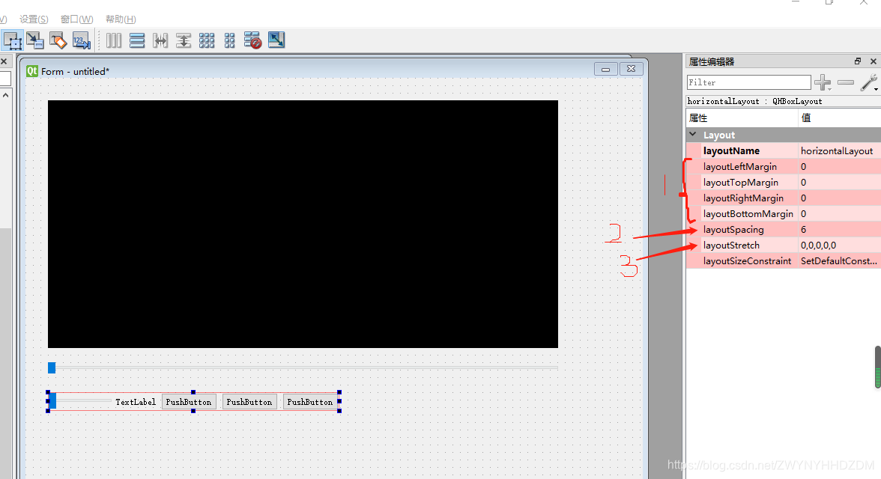The image size is (881, 479).
Task: Select the Edit Widgets mode icon
Action: [12, 40]
